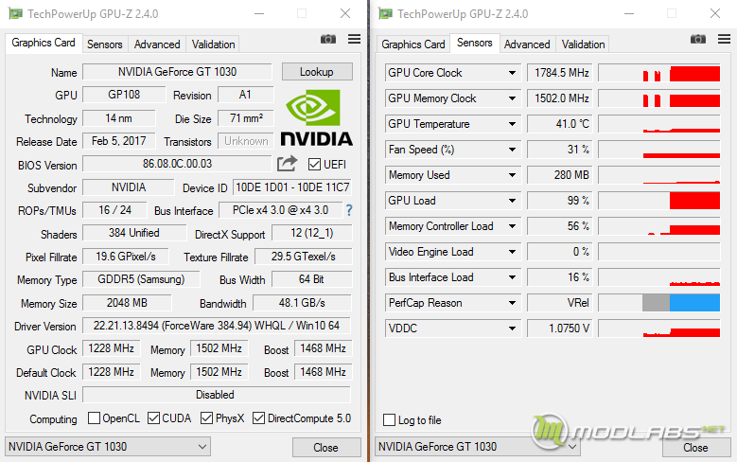
Task: Switch to the Advanced tab in left window
Action: point(157,44)
